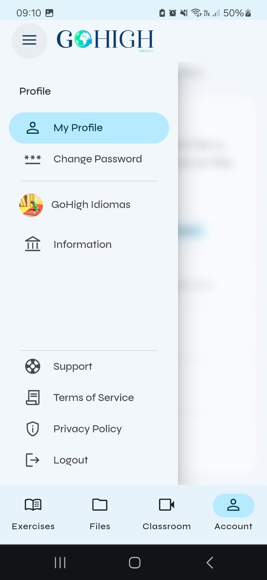Open the Files tab
Viewport: 267px width, 580px height.
point(100,513)
